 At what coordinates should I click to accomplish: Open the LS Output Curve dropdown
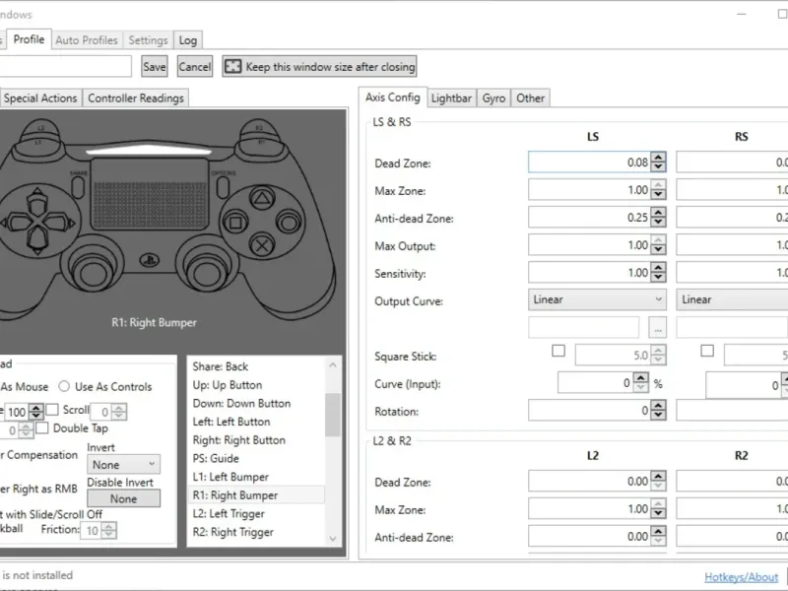click(x=597, y=299)
